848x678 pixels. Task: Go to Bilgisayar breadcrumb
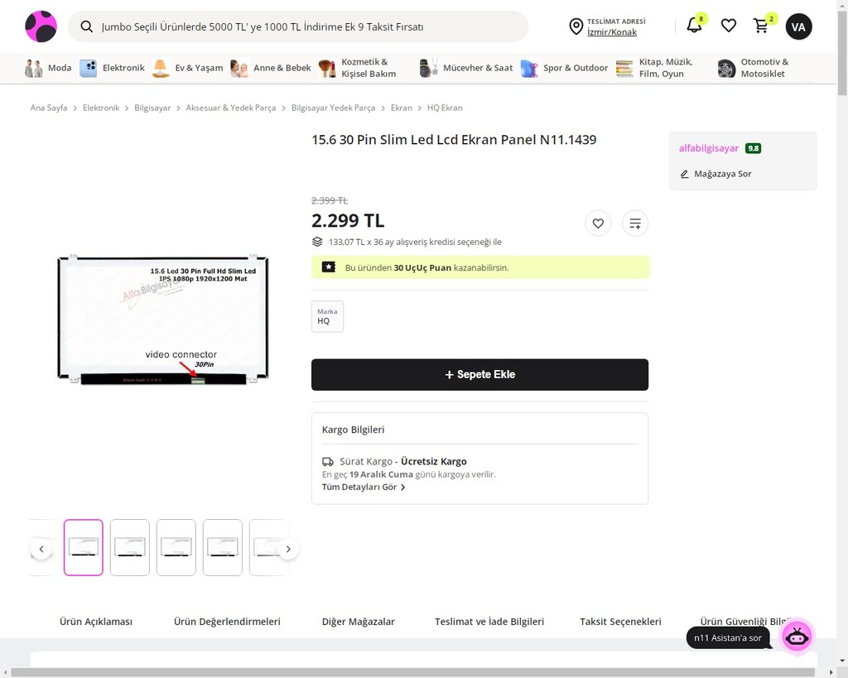[x=152, y=108]
